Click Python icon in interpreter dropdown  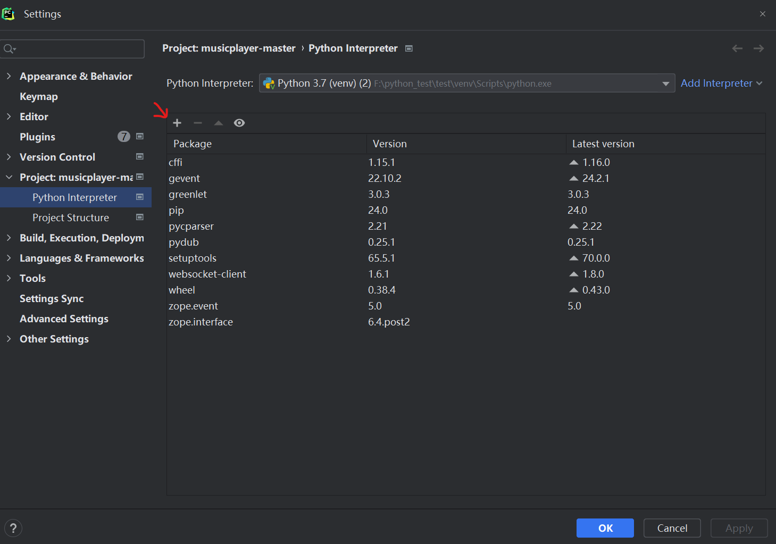(x=269, y=83)
